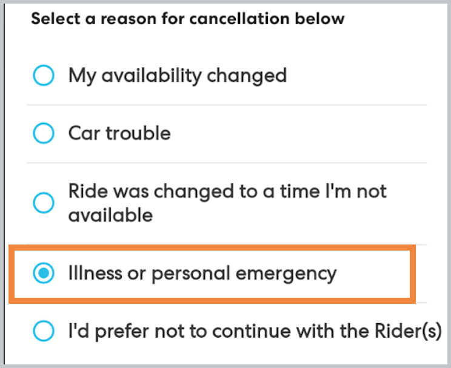Click the "Select a reason for cancellation" heading
Screen dimensions: 451x368
[187, 19]
